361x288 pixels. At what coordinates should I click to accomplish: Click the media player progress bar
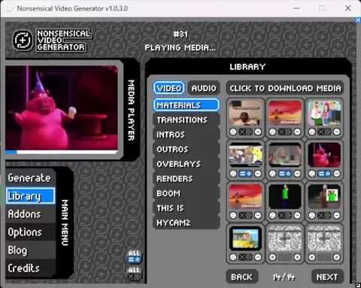pos(62,152)
